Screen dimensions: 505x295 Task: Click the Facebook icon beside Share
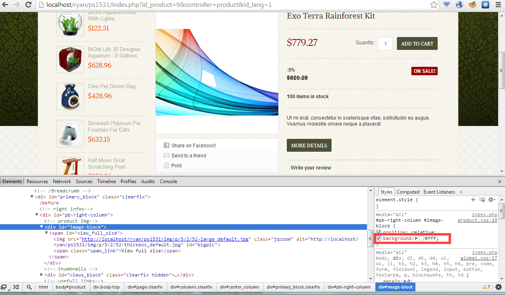[x=167, y=145]
